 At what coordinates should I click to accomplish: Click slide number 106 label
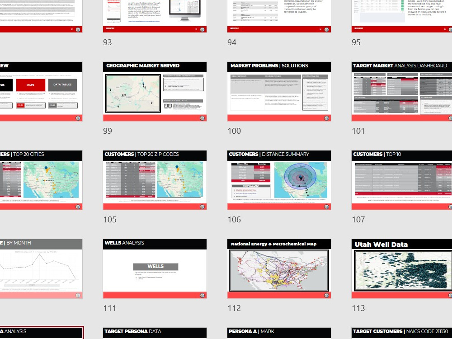(x=234, y=220)
